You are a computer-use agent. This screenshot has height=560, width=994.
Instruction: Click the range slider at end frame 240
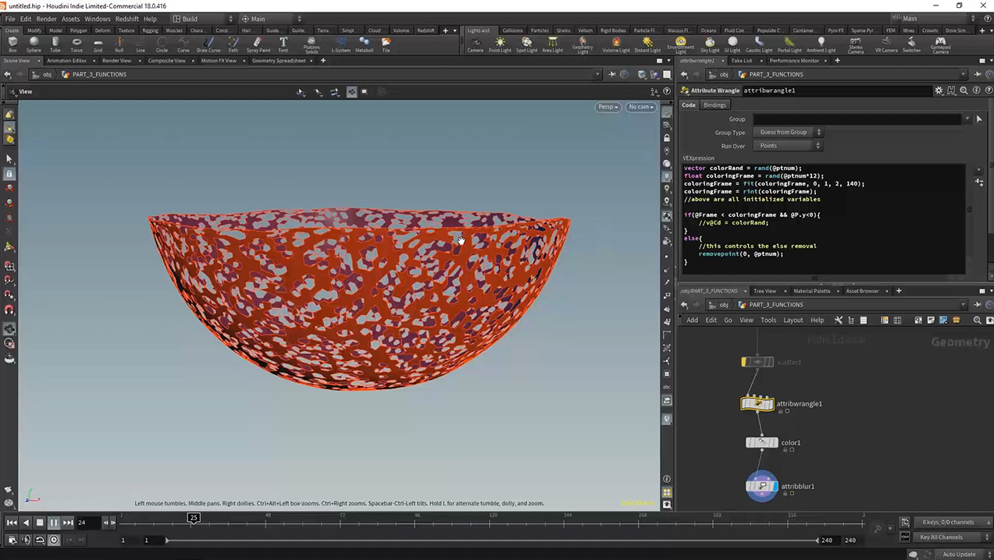[x=818, y=540]
